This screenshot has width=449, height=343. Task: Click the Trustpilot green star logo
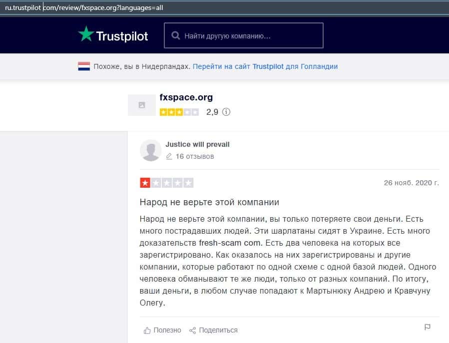tap(86, 34)
